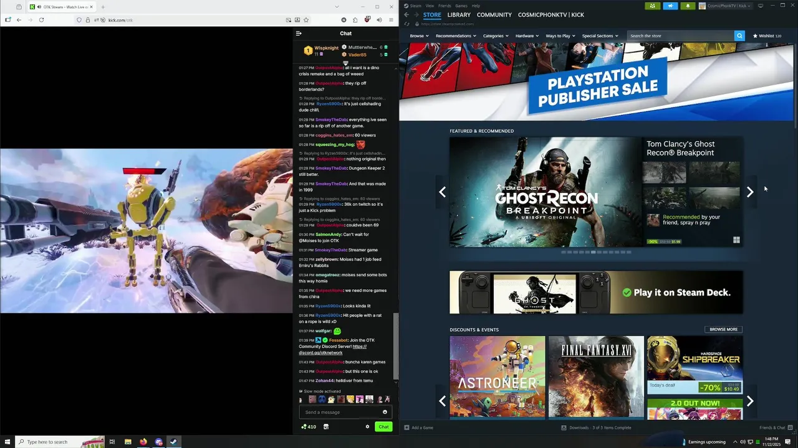Viewport: 798px width, 448px height.
Task: Open the Astroneer discount tile
Action: pos(497,376)
